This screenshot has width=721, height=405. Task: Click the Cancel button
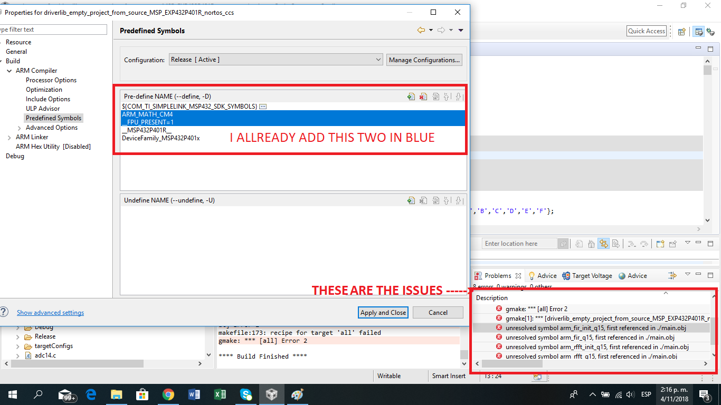click(x=438, y=313)
